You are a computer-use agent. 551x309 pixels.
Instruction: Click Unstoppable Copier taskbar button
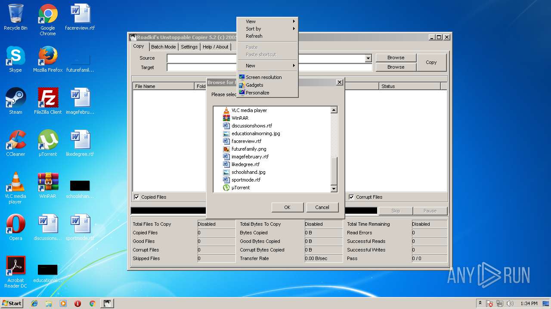point(107,303)
